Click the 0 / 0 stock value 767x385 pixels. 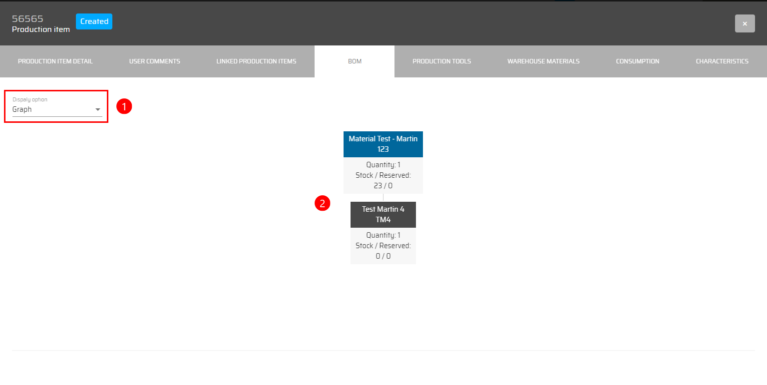(383, 256)
